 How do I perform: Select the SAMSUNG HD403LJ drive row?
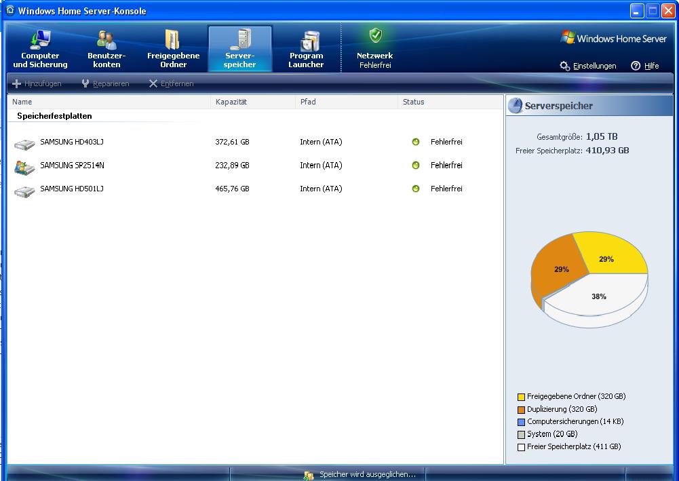[256, 142]
